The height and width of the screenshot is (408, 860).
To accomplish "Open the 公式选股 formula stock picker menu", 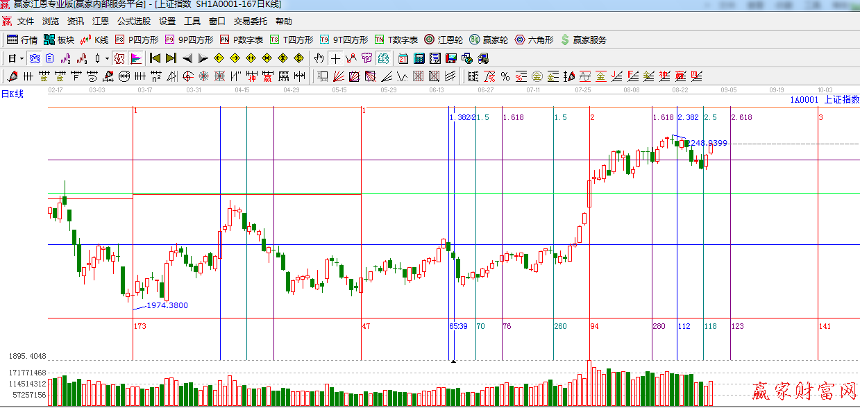I will click(x=133, y=22).
